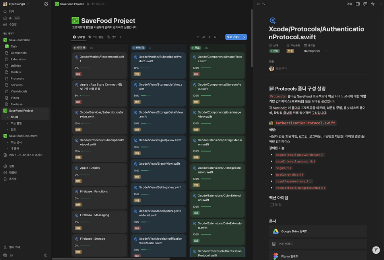Open the 시작 전 status group
The width and height of the screenshot is (384, 260).
tap(80, 48)
